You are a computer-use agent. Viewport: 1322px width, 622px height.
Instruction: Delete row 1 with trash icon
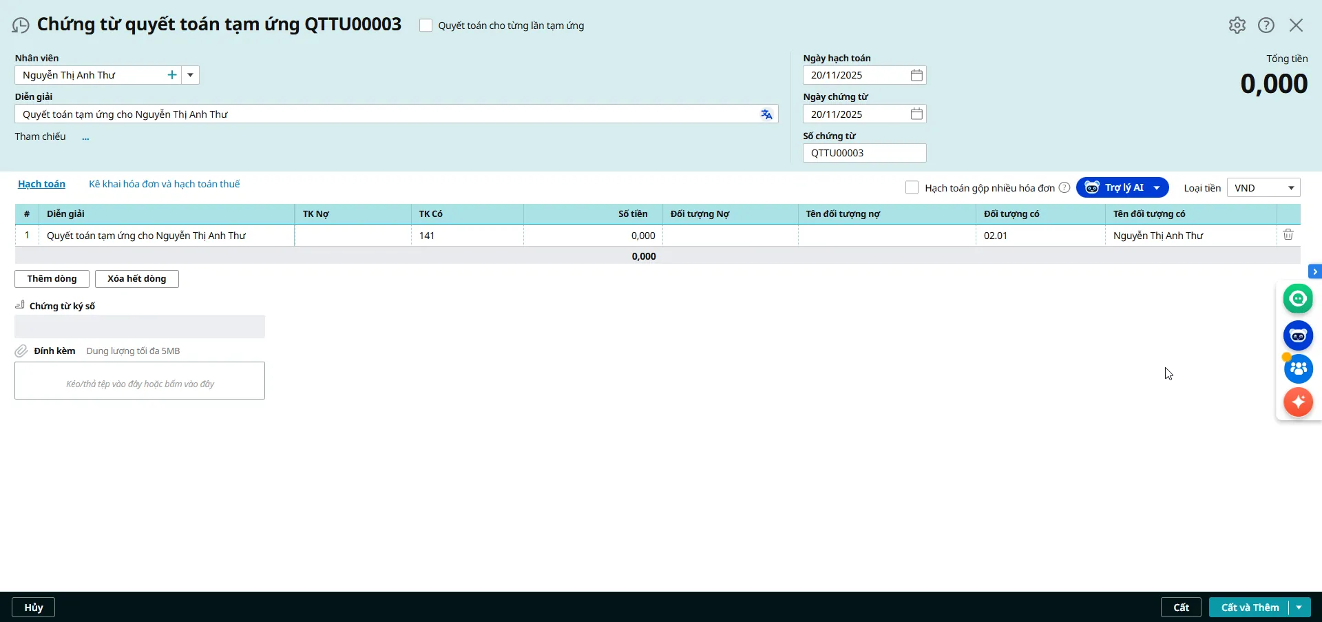point(1288,235)
